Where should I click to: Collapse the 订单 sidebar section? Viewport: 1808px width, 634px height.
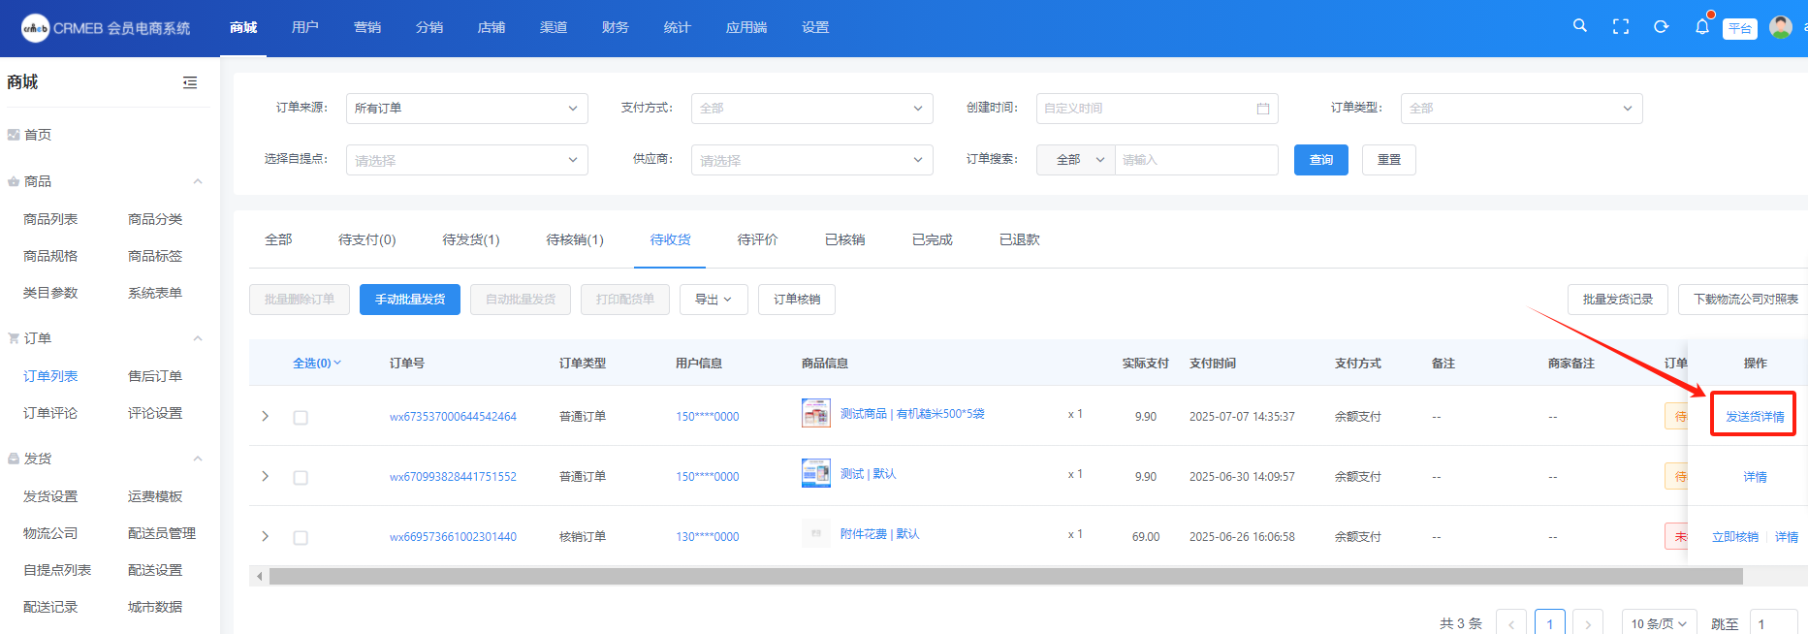pos(198,338)
